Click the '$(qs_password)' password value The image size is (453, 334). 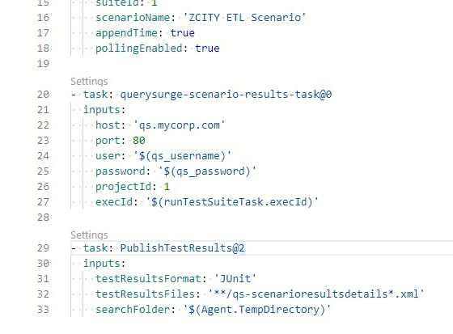[207, 171]
